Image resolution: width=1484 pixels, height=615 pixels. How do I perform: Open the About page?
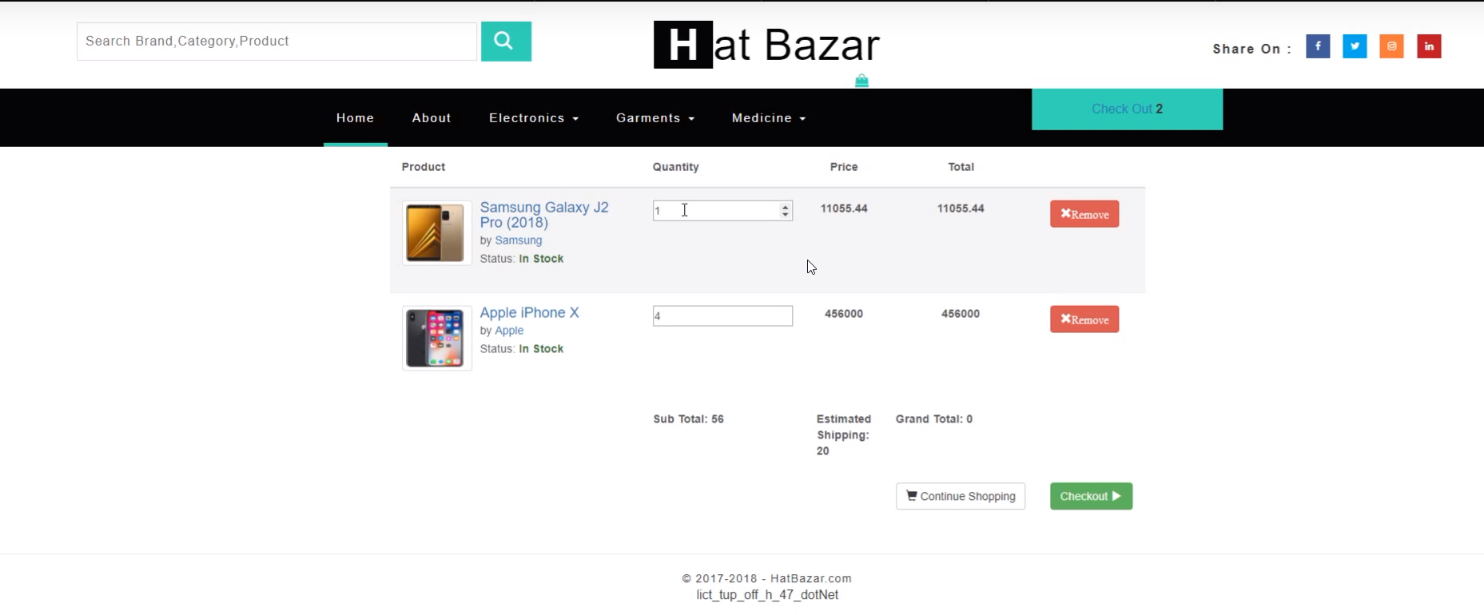pos(432,118)
